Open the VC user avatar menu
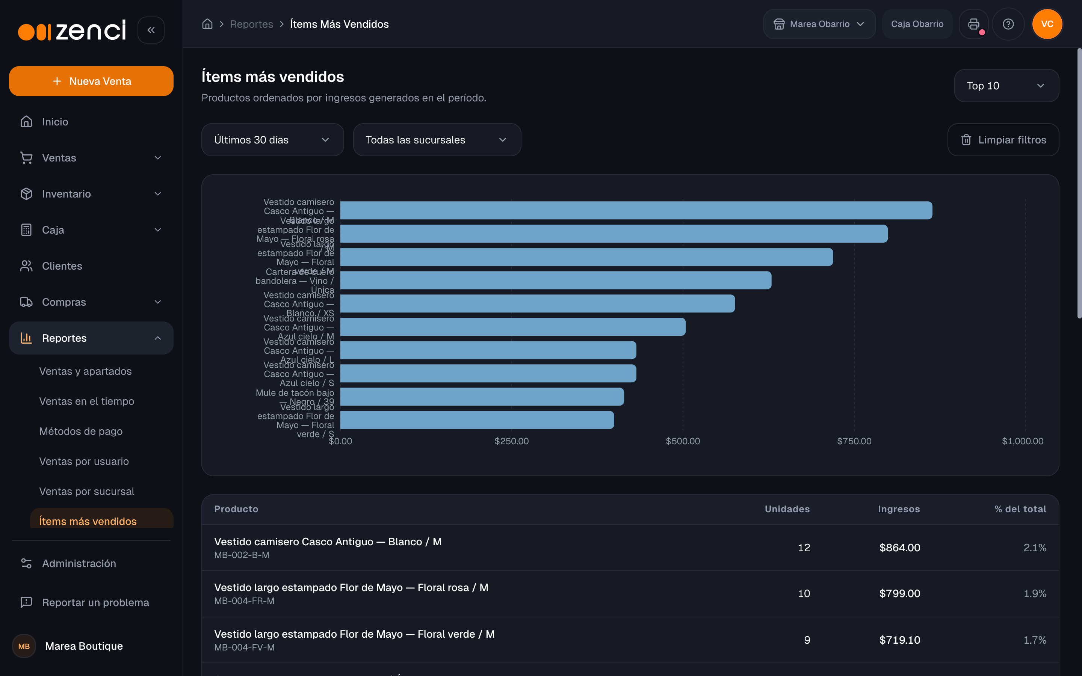The image size is (1082, 676). pos(1047,24)
